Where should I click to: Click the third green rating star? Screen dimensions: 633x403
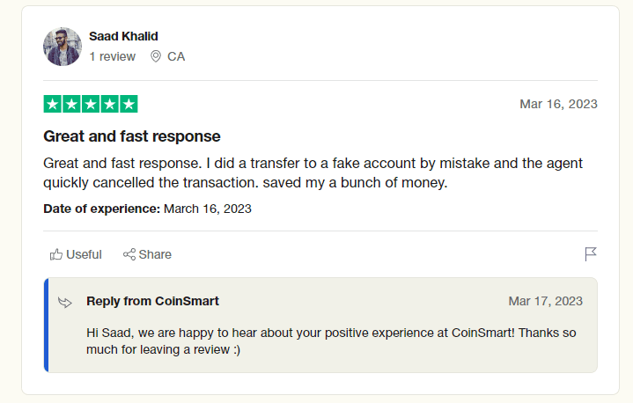pyautogui.click(x=91, y=104)
